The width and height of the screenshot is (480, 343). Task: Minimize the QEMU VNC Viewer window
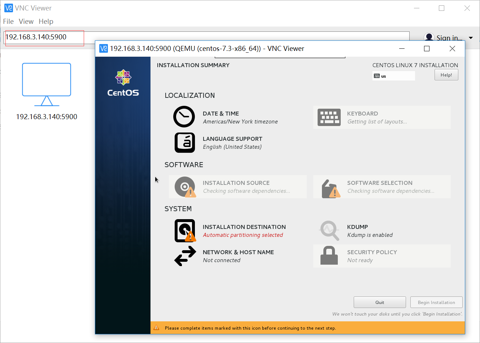click(x=402, y=48)
